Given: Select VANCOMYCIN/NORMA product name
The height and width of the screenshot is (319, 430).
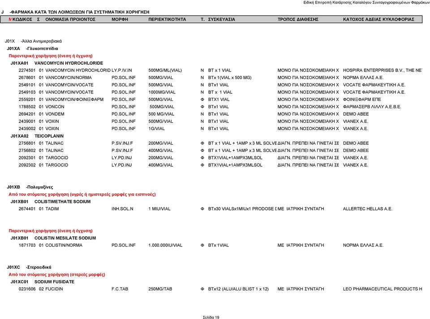Looking at the screenshot, I should click(x=68, y=78).
